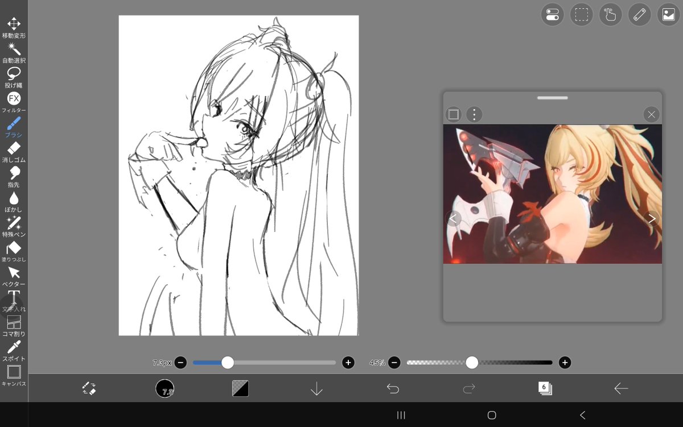Tap the Android back button
683x427 pixels.
pos(582,415)
